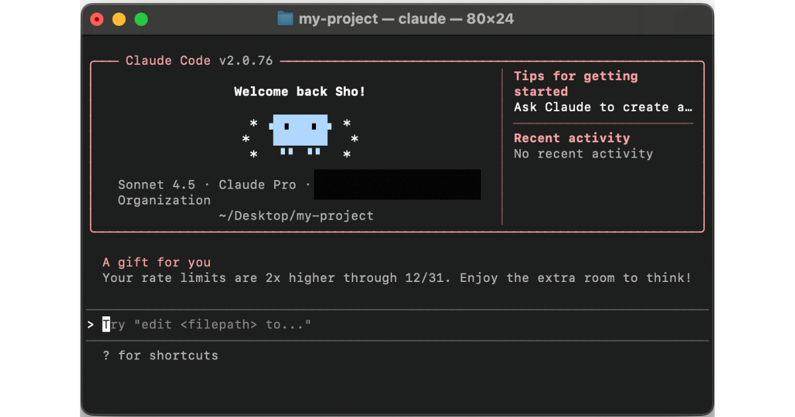Viewport: 795px width, 417px height.
Task: Click the window title "my-project — claude — 80×24"
Action: coord(406,19)
